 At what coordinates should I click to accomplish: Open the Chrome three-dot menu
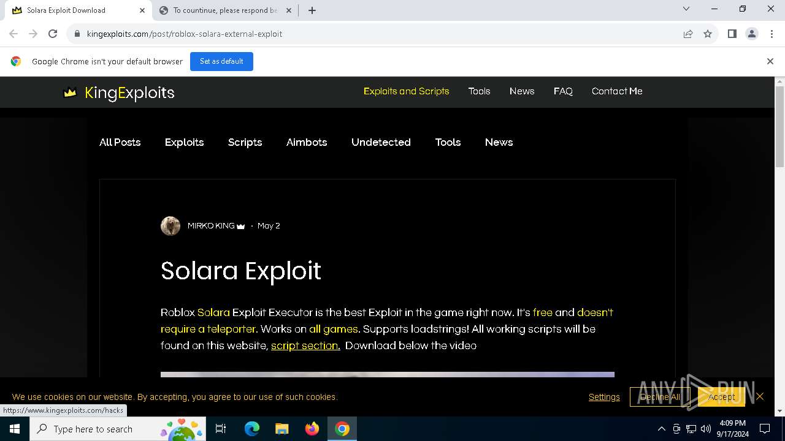click(771, 34)
